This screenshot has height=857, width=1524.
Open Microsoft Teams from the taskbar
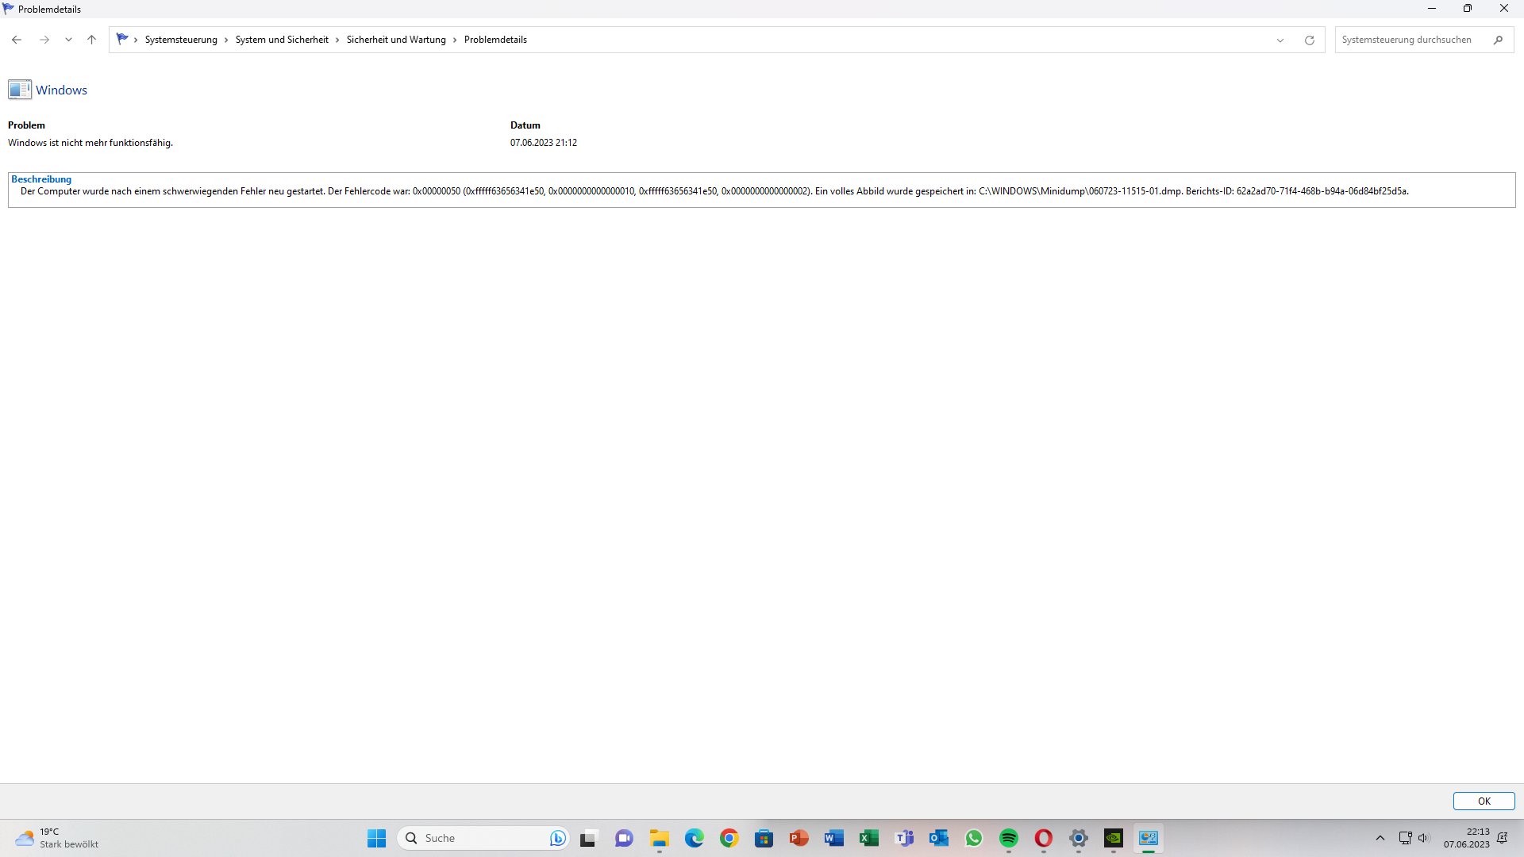click(x=904, y=837)
